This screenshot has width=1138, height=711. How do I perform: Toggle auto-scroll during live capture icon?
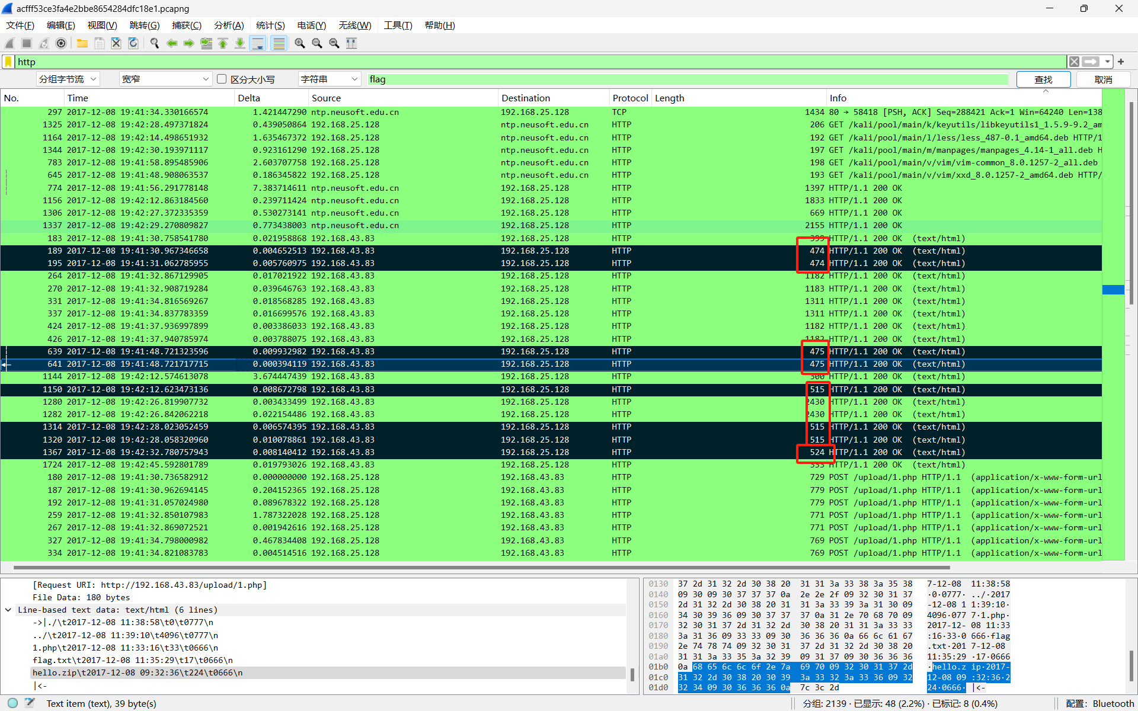(x=258, y=43)
